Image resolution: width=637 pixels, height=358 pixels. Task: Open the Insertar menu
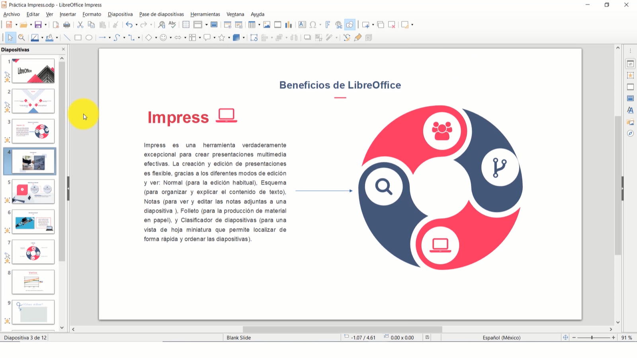point(68,14)
